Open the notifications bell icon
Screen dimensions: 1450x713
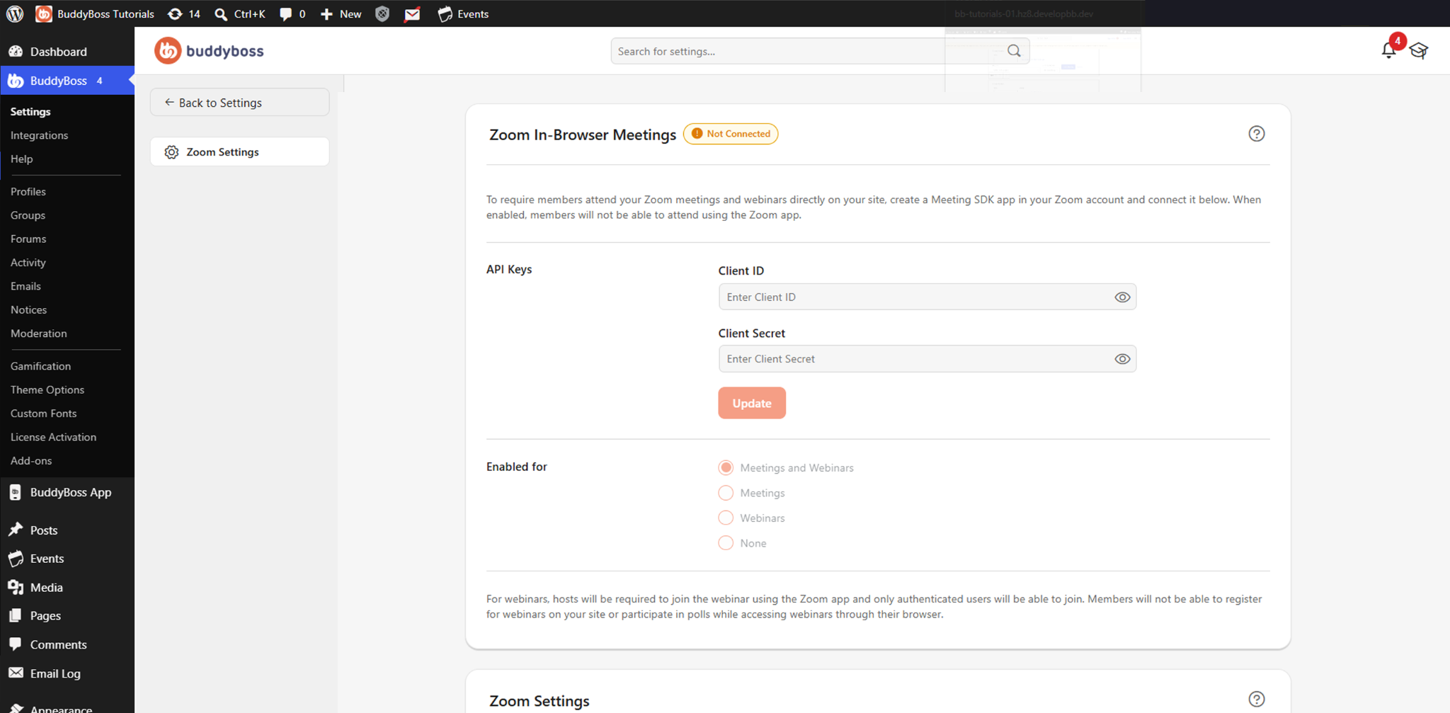[1389, 50]
